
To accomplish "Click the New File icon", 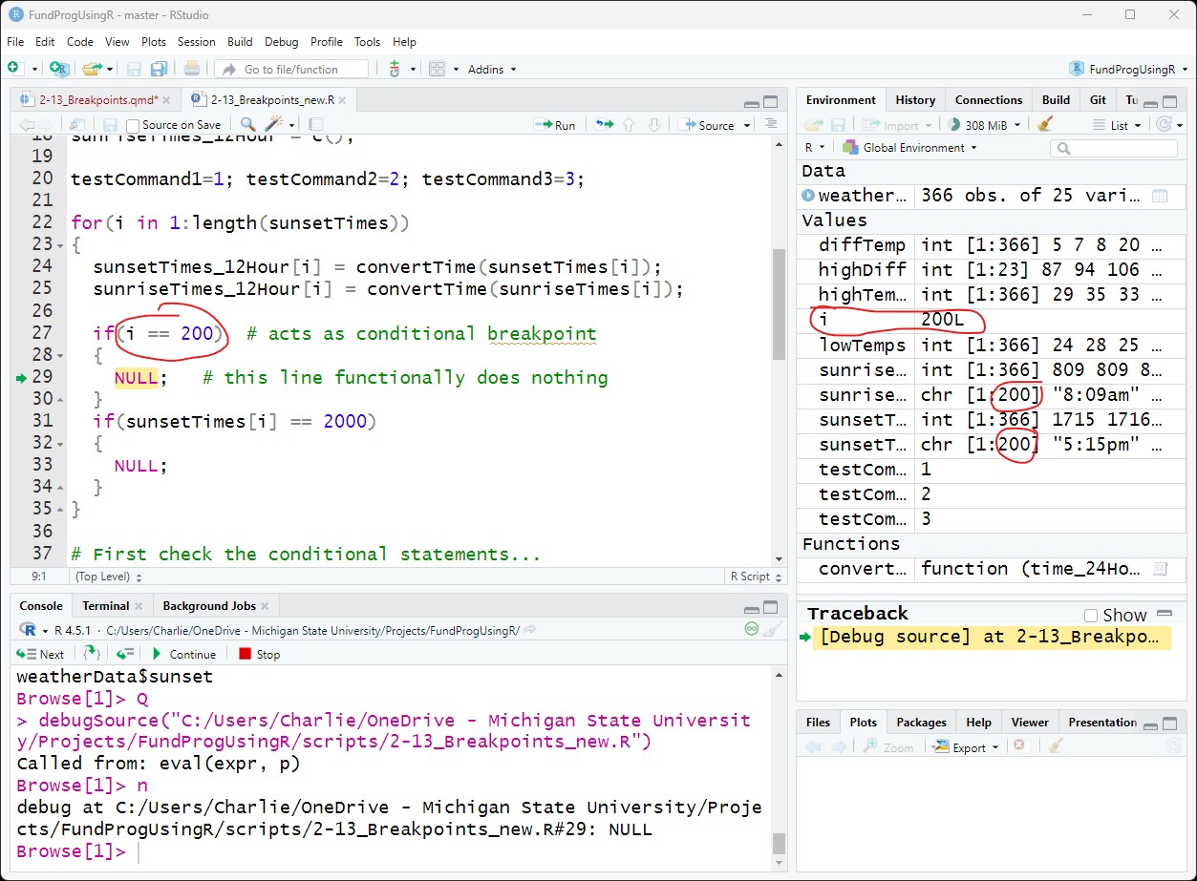I will point(13,69).
